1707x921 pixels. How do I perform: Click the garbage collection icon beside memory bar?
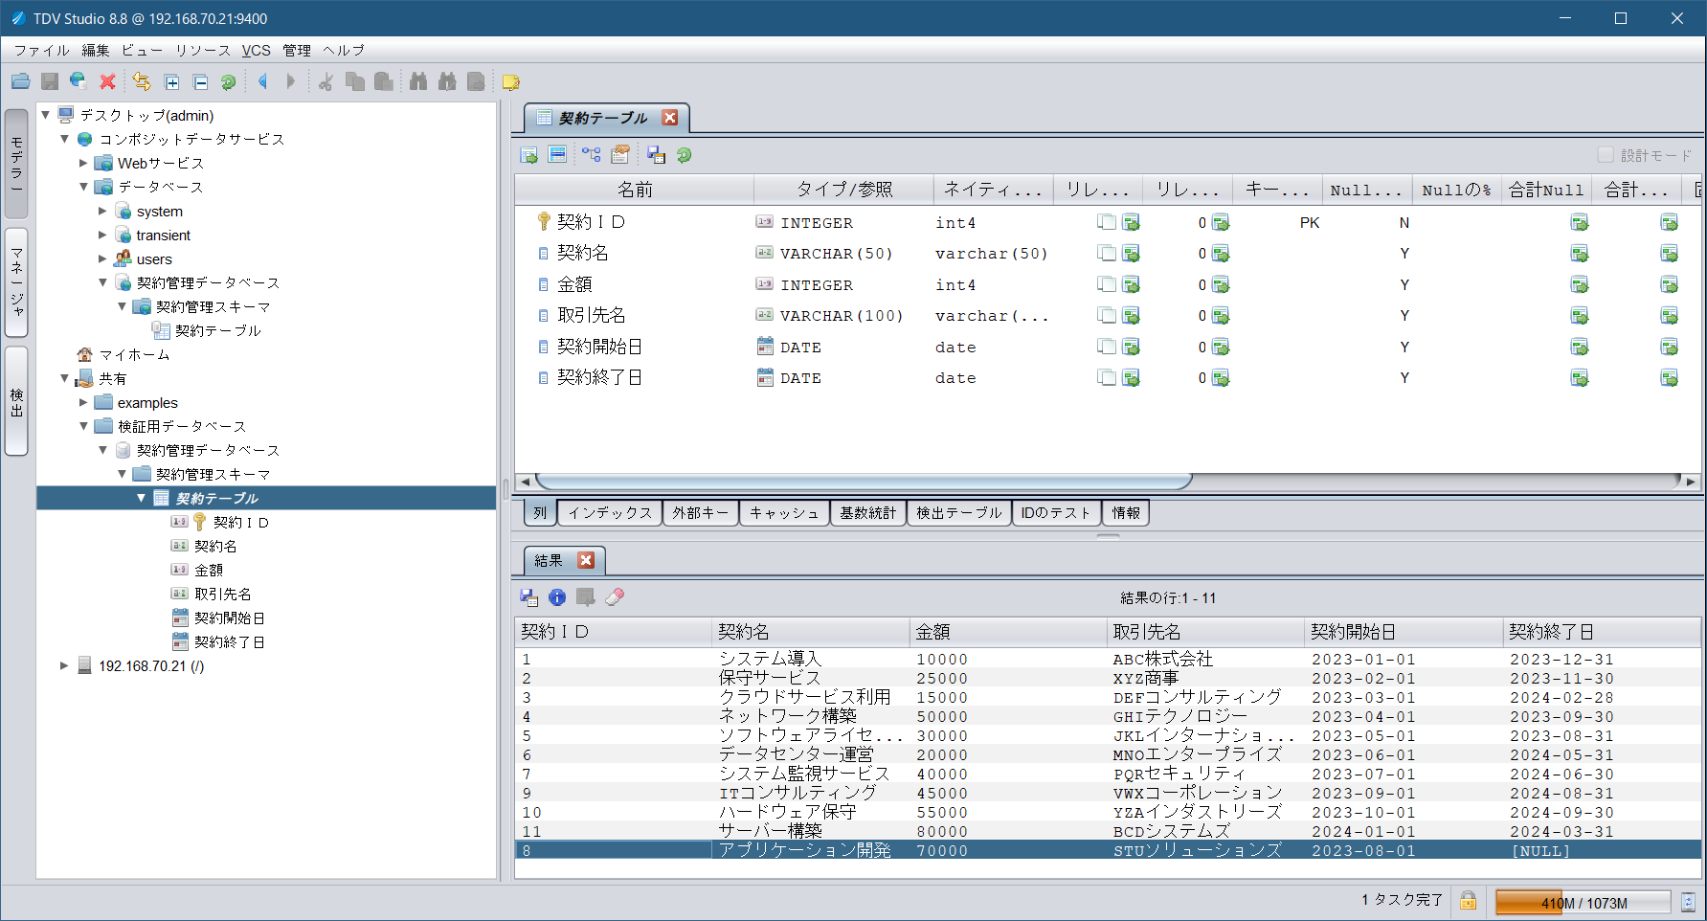1688,902
